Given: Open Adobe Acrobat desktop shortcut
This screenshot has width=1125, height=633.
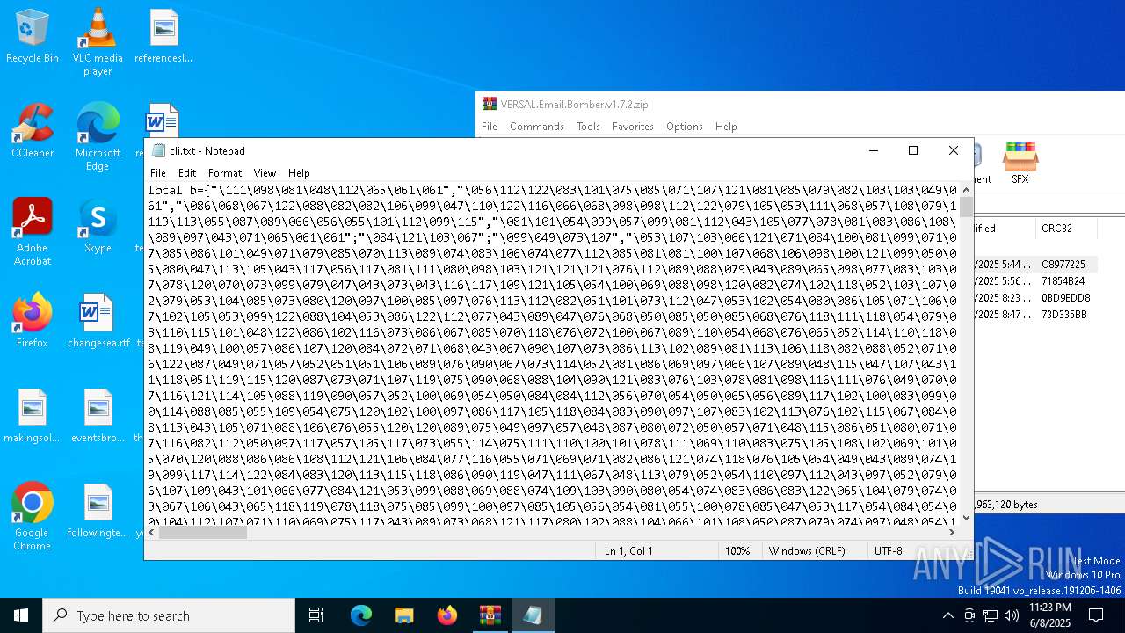Looking at the screenshot, I should [x=33, y=232].
